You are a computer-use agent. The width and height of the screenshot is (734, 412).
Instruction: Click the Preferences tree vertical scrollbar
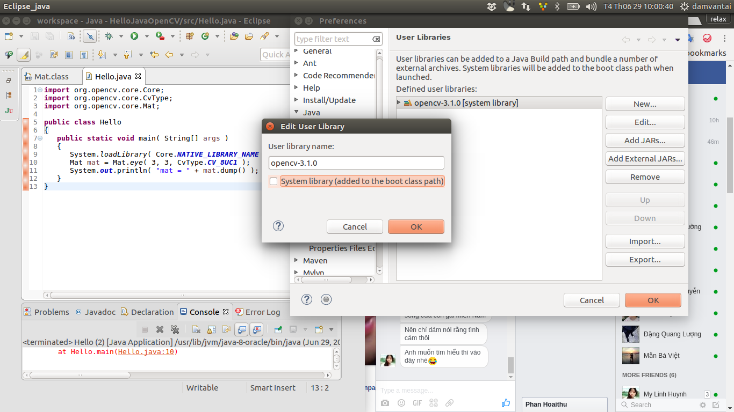point(379,161)
